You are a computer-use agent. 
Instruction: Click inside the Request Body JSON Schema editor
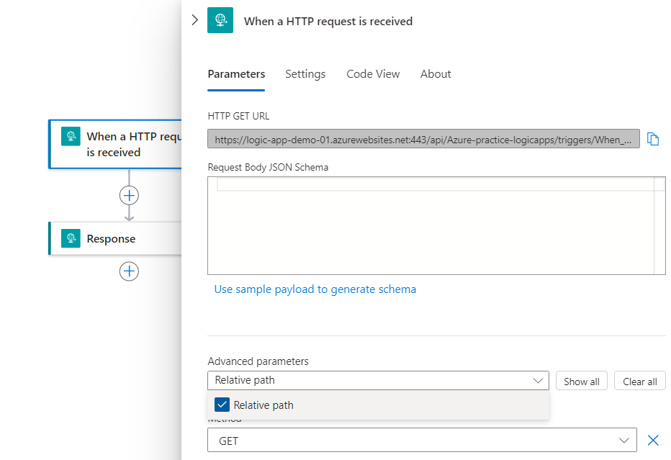pyautogui.click(x=432, y=230)
